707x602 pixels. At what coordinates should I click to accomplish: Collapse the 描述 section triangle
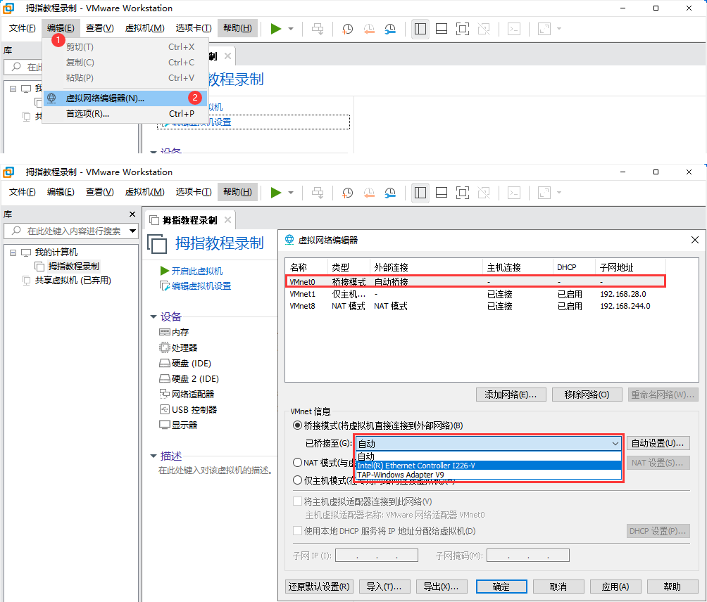(154, 456)
